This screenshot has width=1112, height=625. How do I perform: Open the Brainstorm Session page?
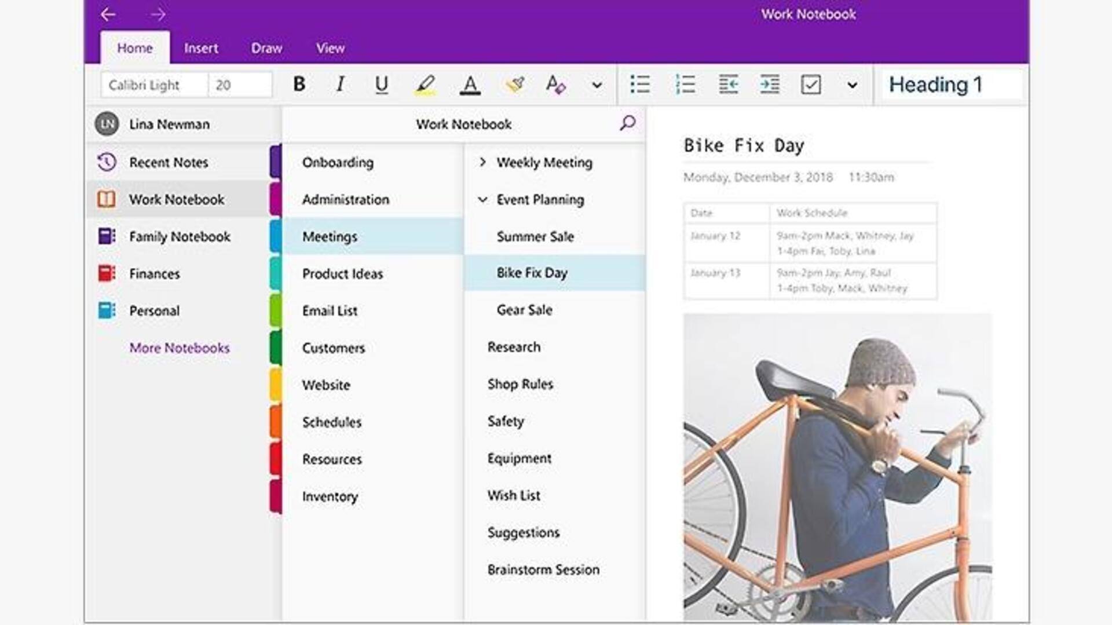pos(555,569)
